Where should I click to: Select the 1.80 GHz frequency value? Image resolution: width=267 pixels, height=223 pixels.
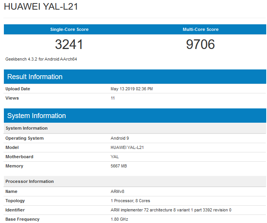tap(119, 219)
